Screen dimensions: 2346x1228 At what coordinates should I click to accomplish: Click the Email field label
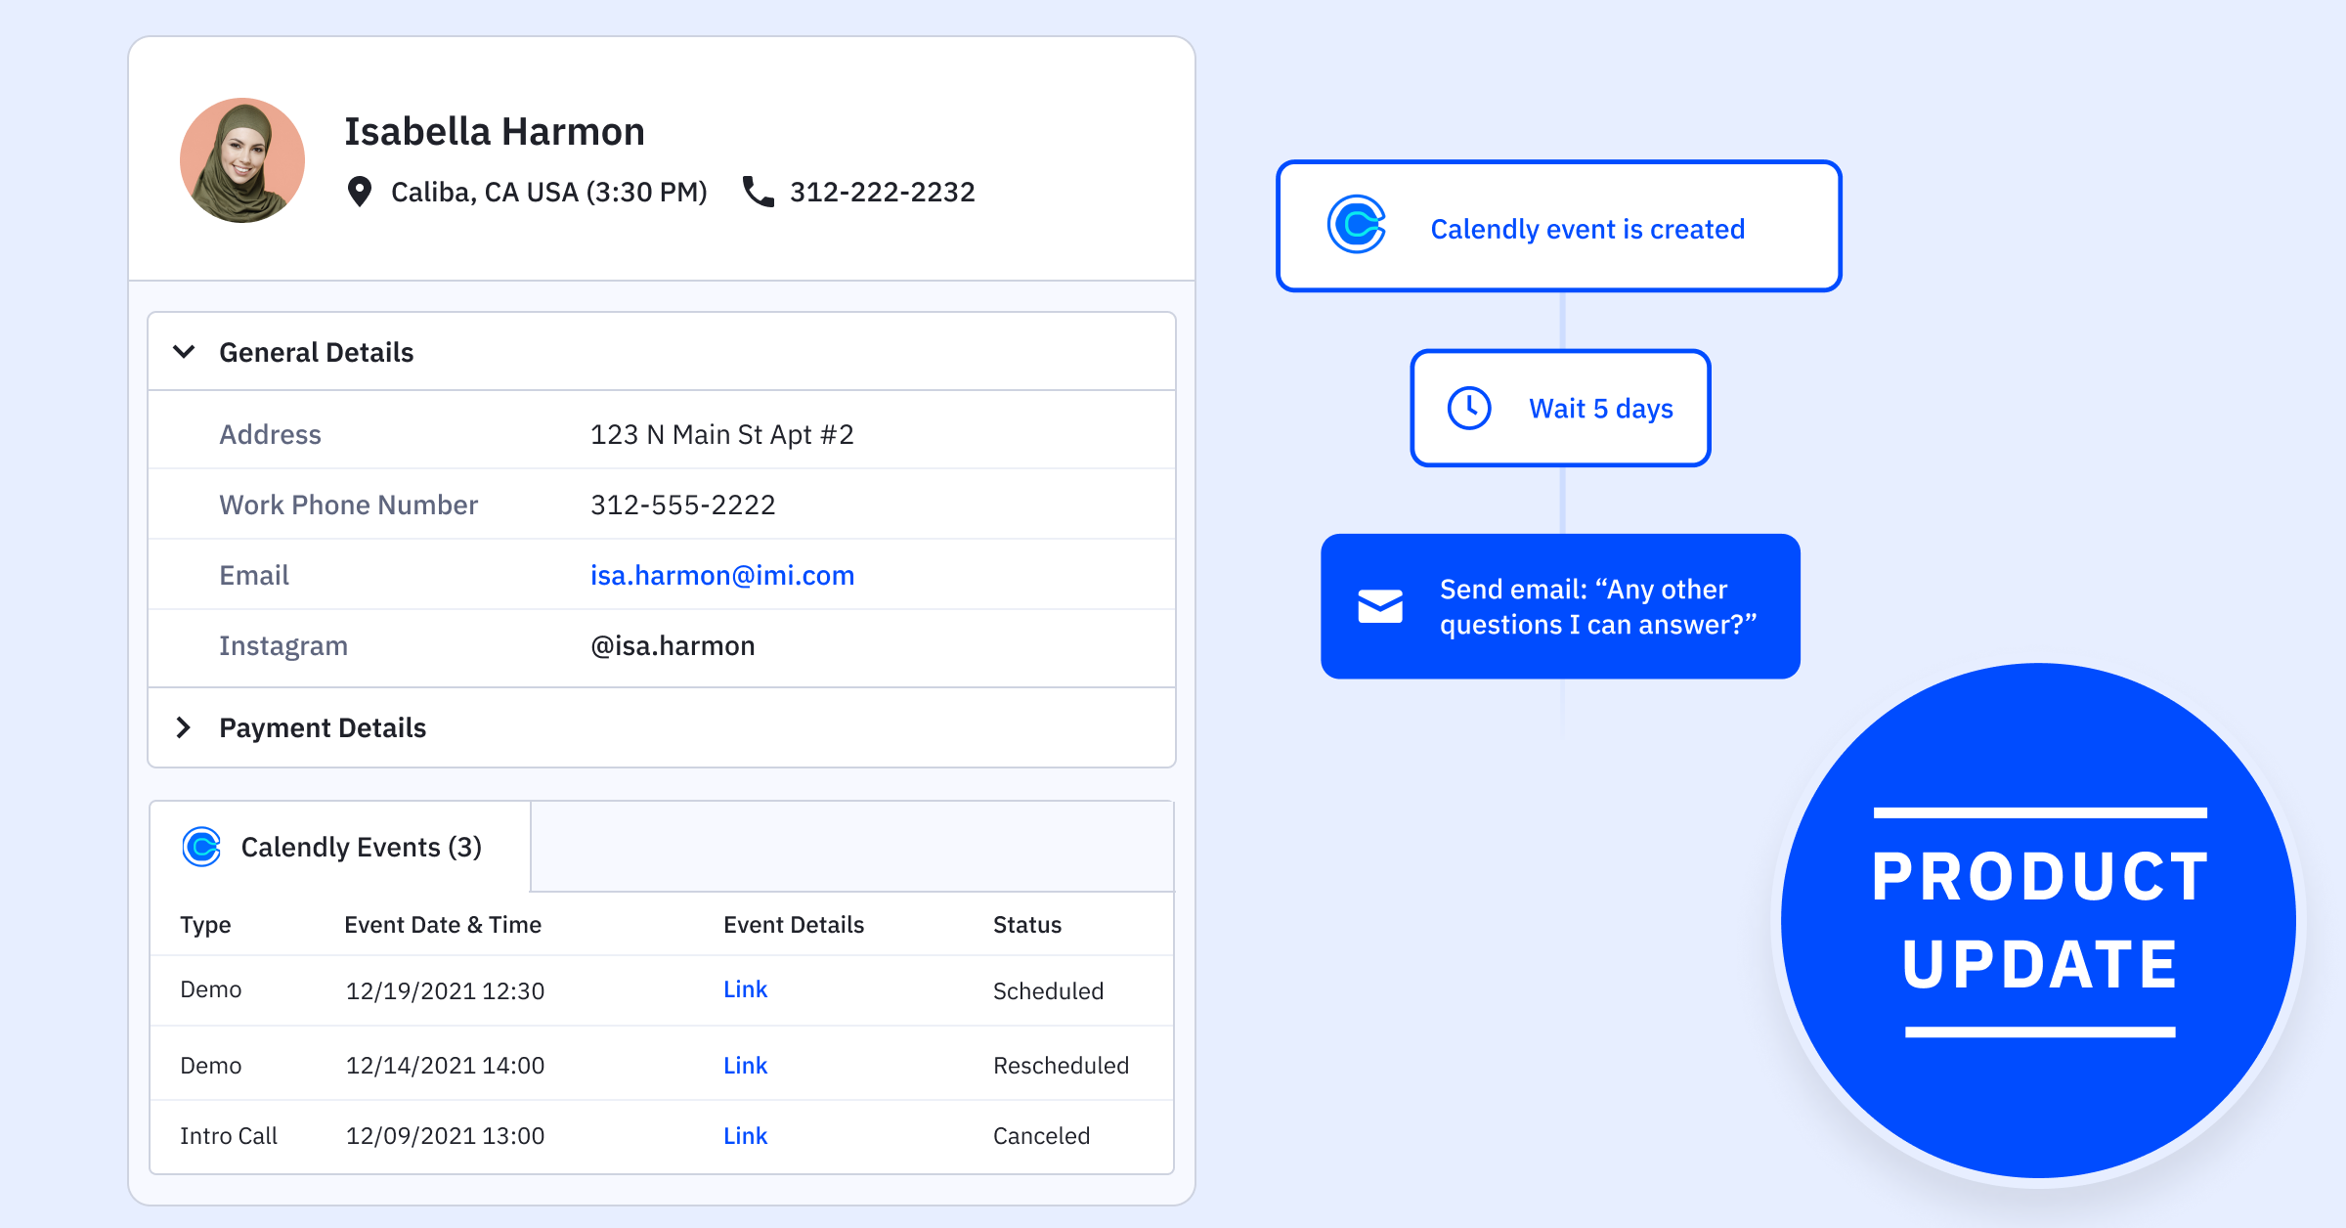[x=254, y=575]
